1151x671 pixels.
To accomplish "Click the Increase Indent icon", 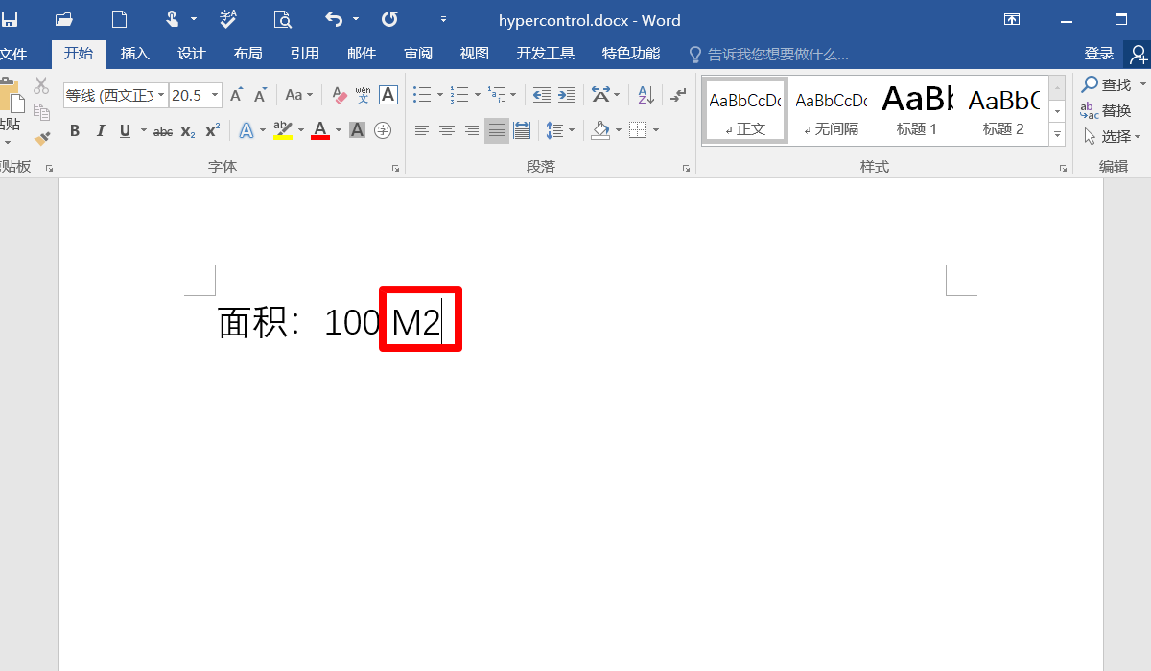I will coord(567,95).
